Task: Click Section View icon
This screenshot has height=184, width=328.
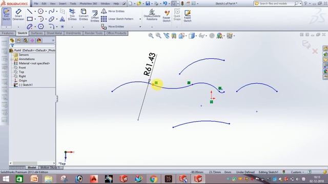Action: 174,36
